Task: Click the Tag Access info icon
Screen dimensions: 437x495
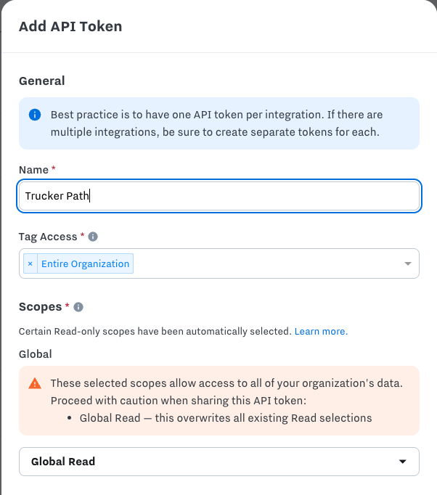Action: (x=93, y=237)
